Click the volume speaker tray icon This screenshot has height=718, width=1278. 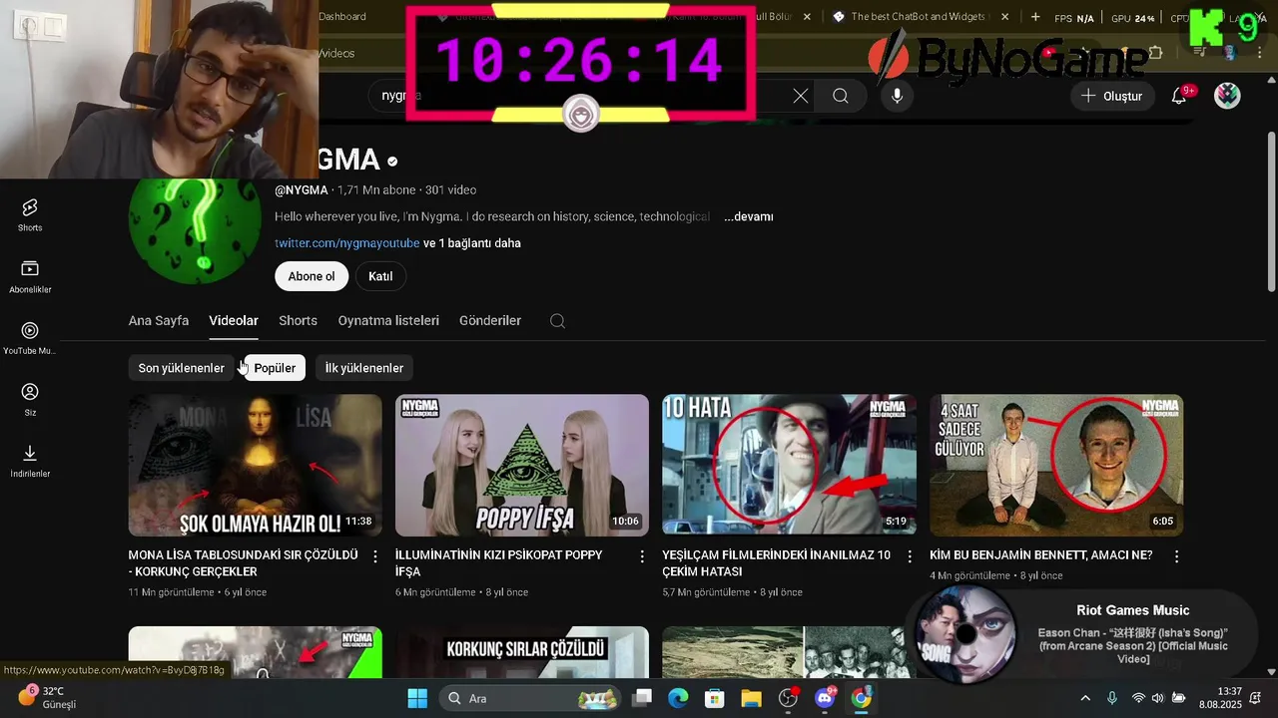[x=1158, y=698]
